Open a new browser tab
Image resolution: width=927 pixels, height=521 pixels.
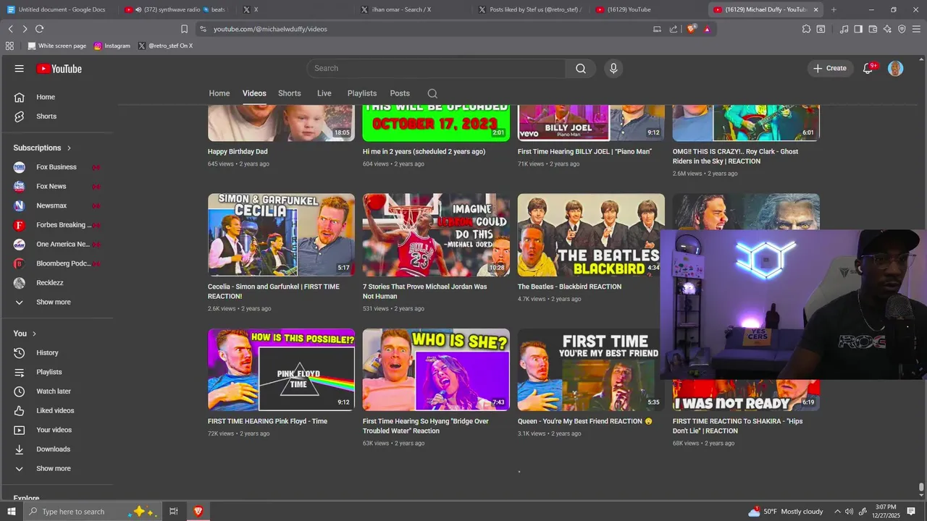pyautogui.click(x=834, y=9)
